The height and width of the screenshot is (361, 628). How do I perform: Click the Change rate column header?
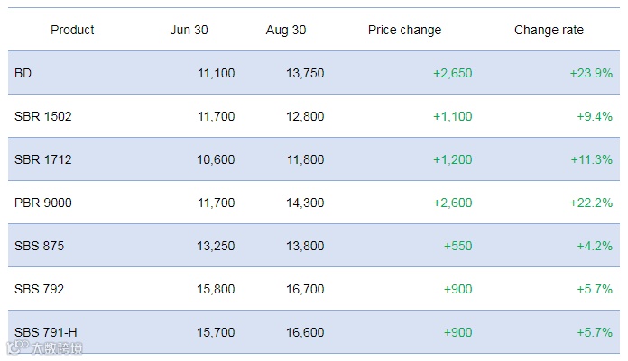[x=549, y=30]
